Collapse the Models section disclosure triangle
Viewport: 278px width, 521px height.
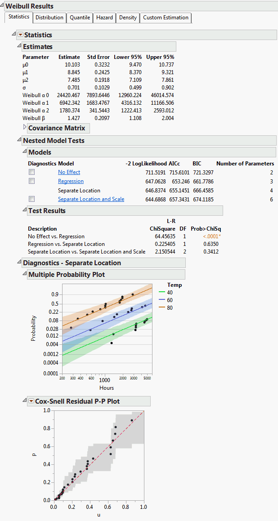coord(25,152)
